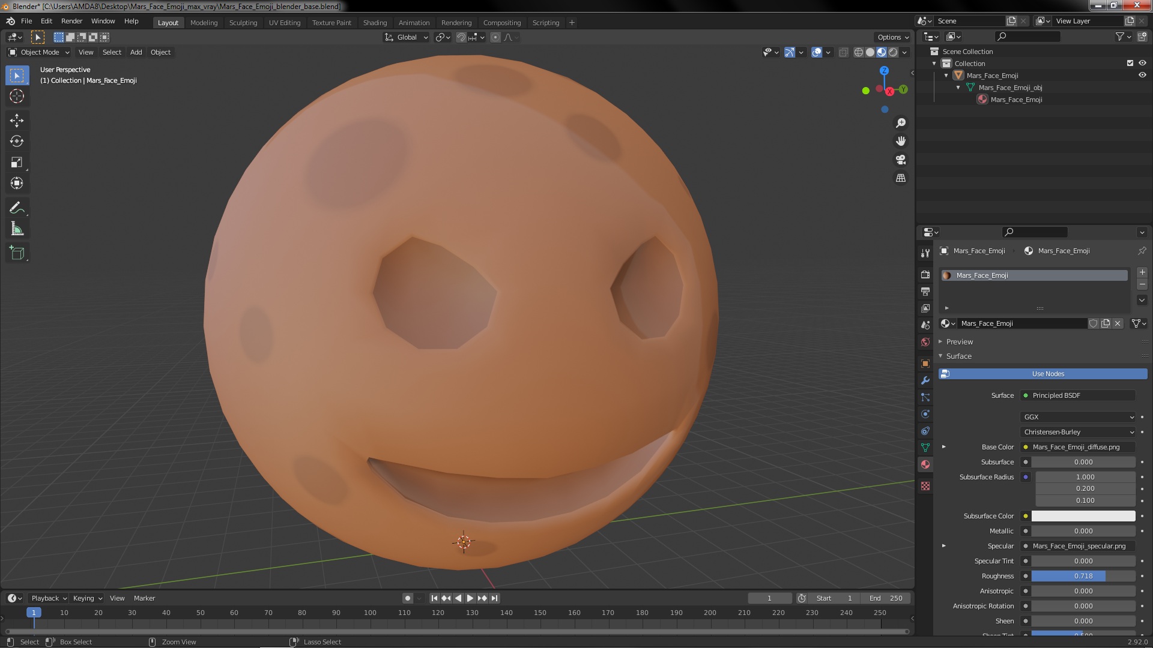Expand the Preview panel
This screenshot has width=1153, height=648.
[959, 341]
